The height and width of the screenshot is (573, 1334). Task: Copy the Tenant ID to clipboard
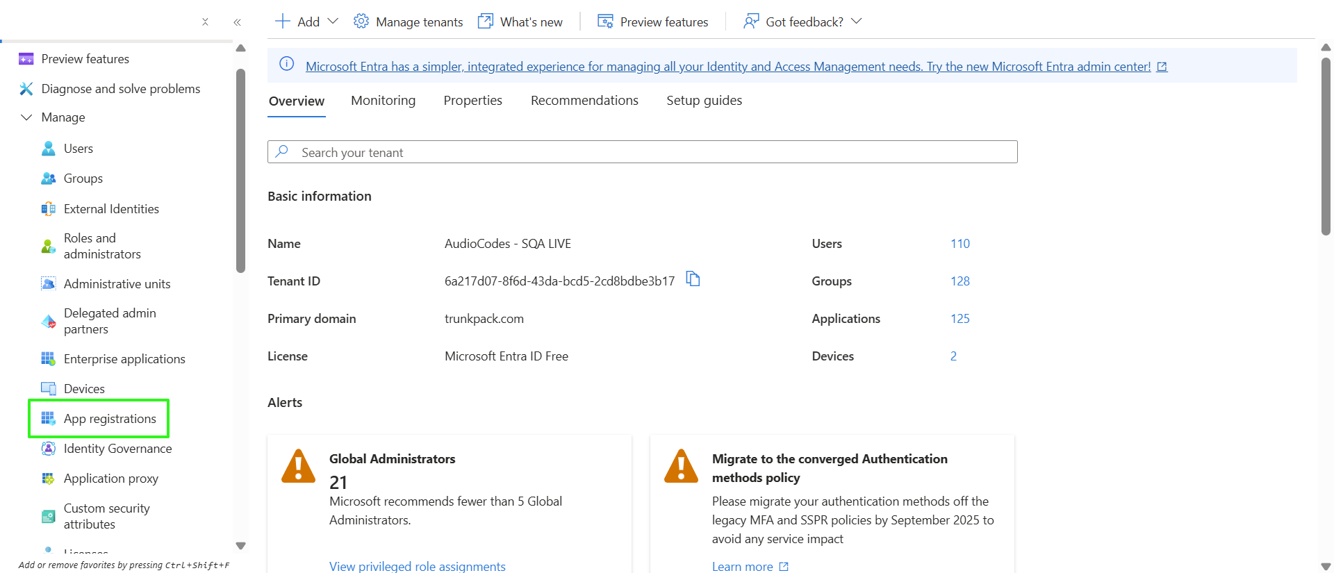click(x=693, y=279)
